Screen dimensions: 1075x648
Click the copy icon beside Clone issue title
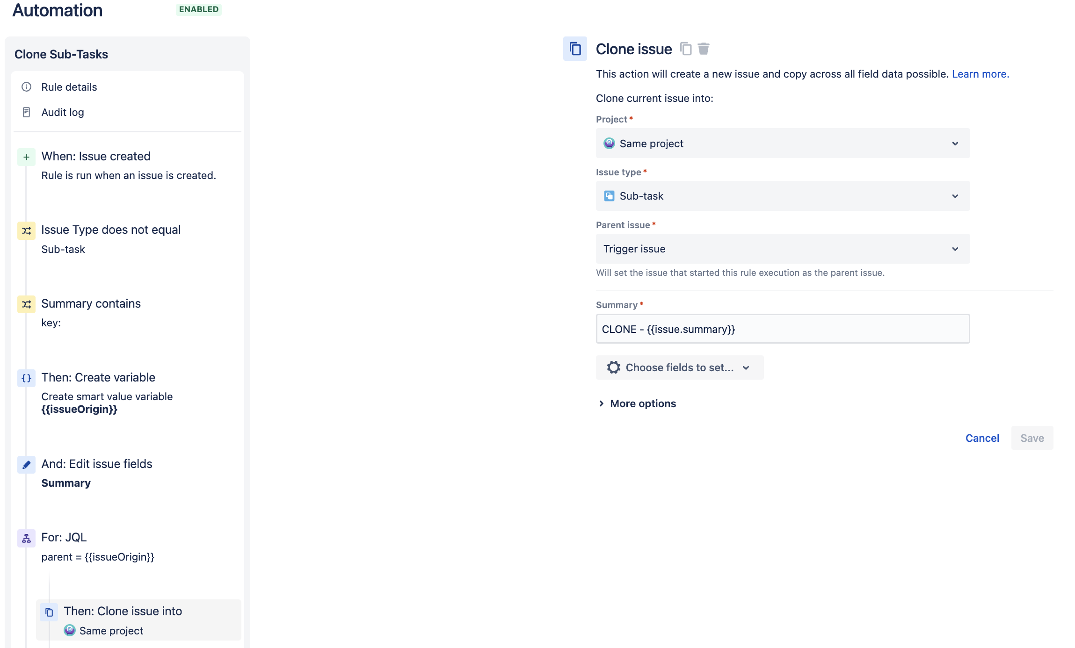click(x=686, y=49)
